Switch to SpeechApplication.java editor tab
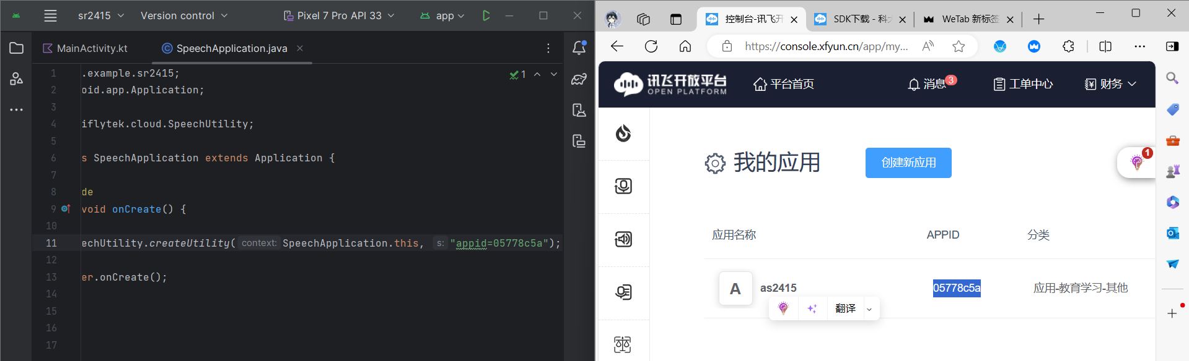Image resolution: width=1189 pixels, height=361 pixels. [226, 48]
